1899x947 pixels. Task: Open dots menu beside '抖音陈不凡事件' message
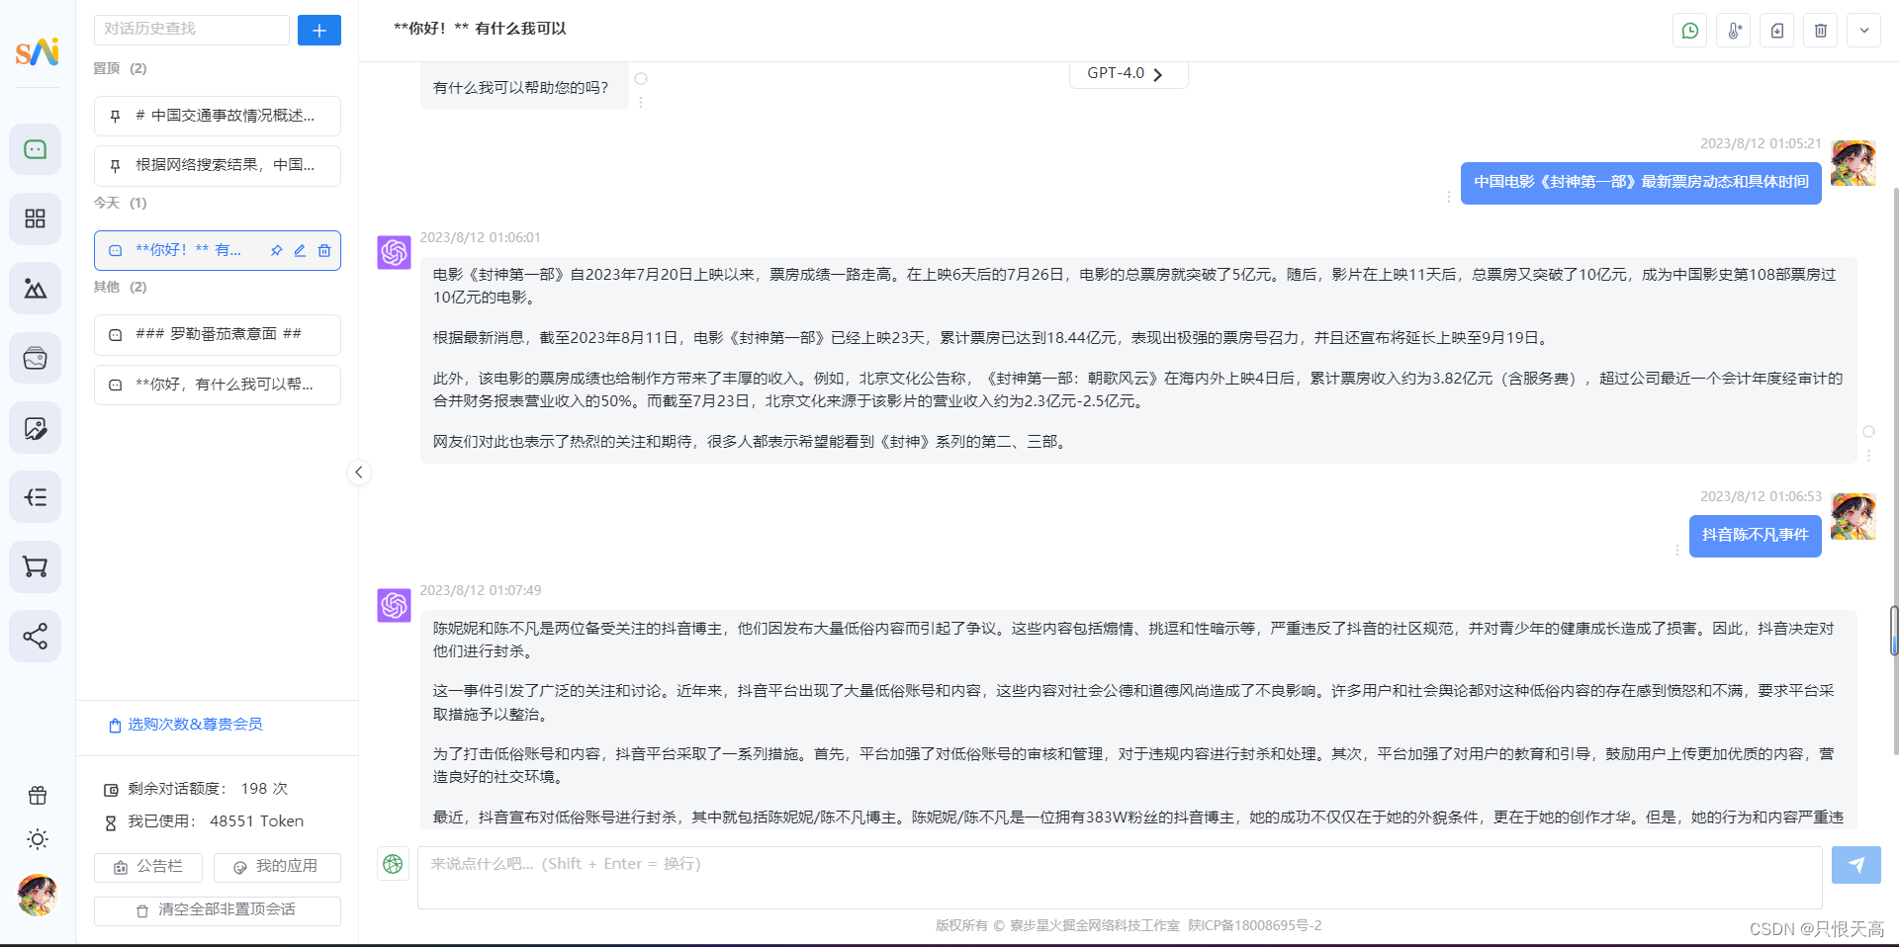(x=1677, y=550)
